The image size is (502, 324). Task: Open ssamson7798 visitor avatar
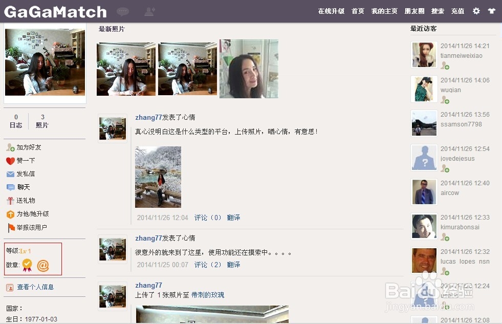coord(424,123)
